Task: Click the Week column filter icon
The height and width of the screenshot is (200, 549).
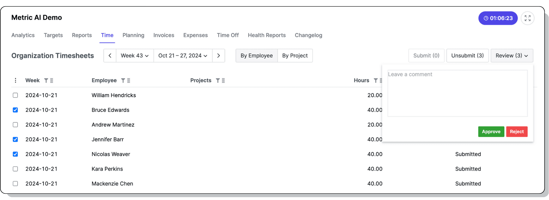Action: click(x=46, y=81)
